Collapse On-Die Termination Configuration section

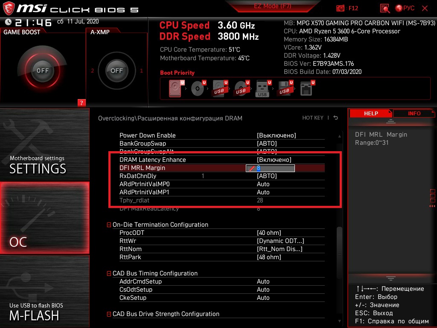coord(109,225)
